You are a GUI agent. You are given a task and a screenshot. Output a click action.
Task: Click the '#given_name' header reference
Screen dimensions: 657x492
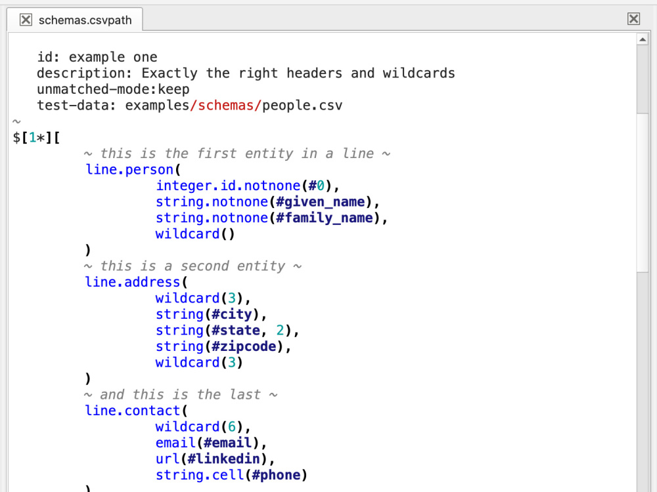pos(320,201)
